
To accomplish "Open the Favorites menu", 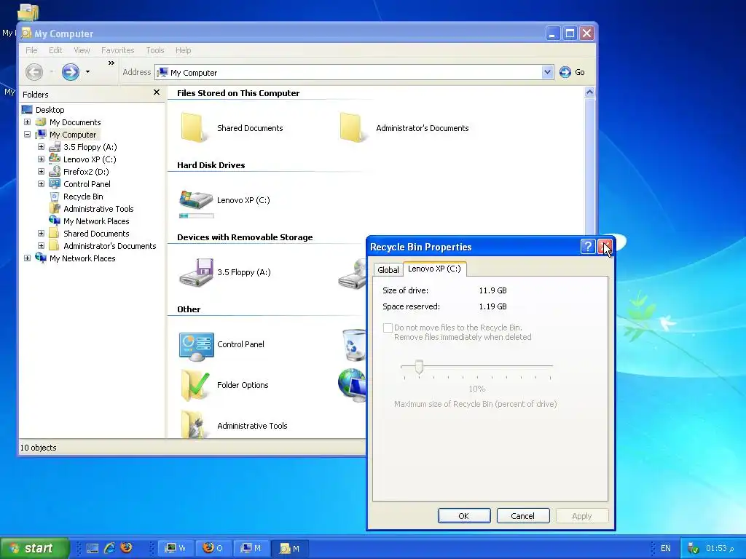I will 117,50.
